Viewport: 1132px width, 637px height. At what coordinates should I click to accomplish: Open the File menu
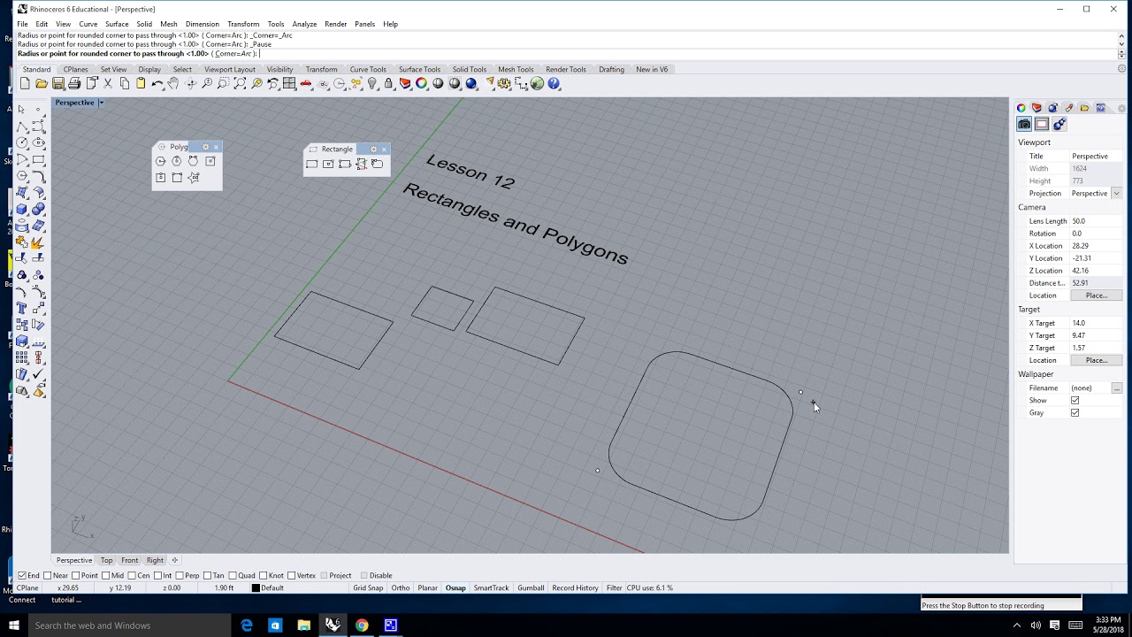coord(22,24)
